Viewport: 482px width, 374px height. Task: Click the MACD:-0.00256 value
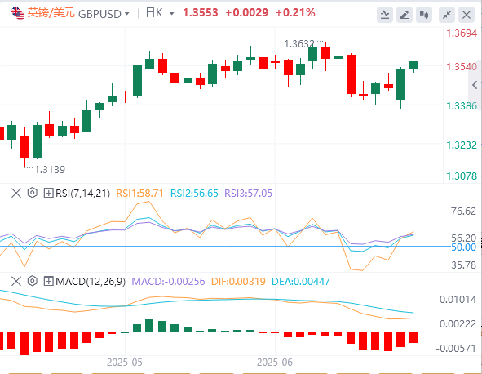[168, 282]
